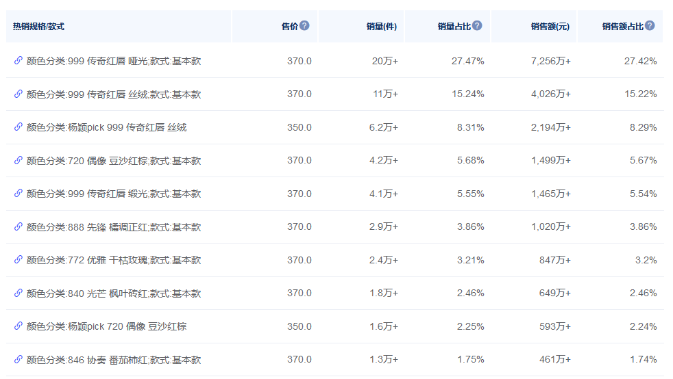Select revenue cell 1,020万+
This screenshot has width=673, height=379.
point(551,227)
